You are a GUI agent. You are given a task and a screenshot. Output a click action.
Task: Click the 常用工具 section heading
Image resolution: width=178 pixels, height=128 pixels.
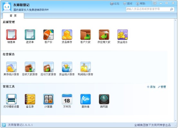(x=9, y=87)
